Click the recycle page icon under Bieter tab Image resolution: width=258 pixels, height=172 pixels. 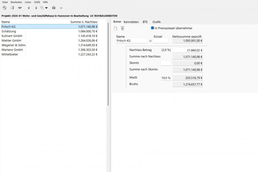pyautogui.click(x=122, y=28)
